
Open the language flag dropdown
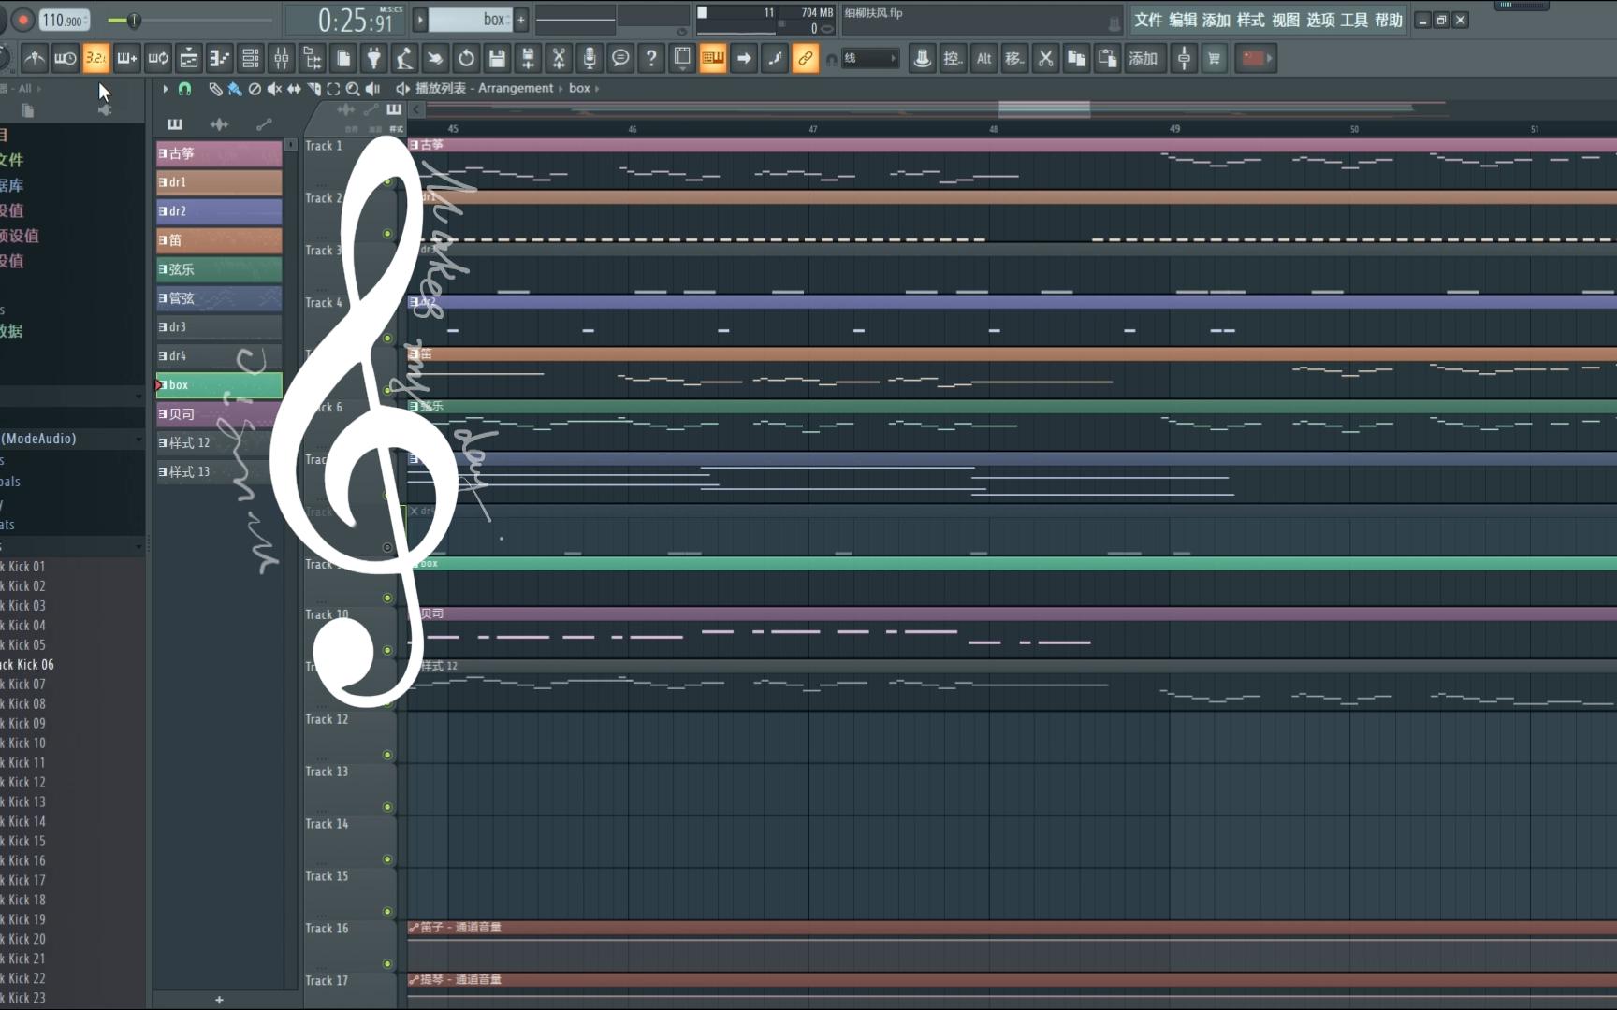[x=1256, y=59]
